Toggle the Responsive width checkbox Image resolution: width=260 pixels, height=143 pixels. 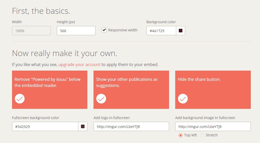coord(104,30)
